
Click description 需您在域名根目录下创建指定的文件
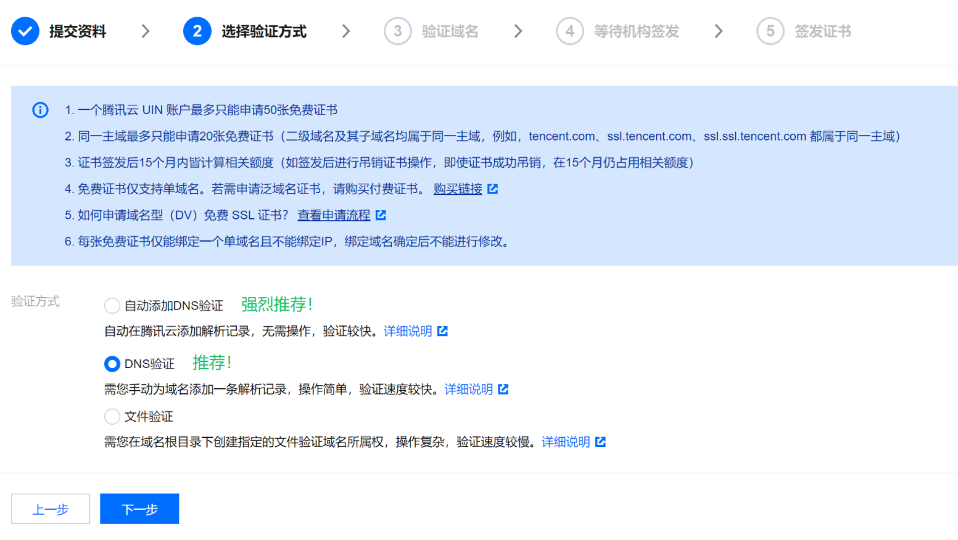(320, 441)
